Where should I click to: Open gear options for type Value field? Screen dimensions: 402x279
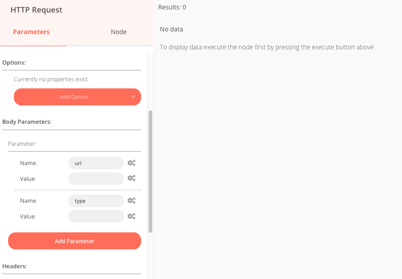[x=132, y=216]
